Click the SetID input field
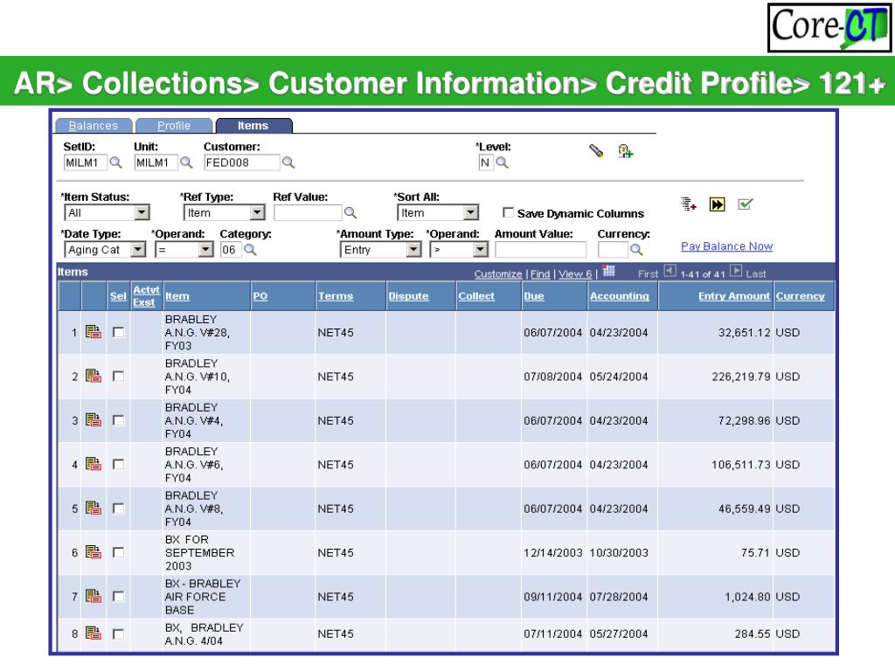The height and width of the screenshot is (671, 895). click(85, 163)
